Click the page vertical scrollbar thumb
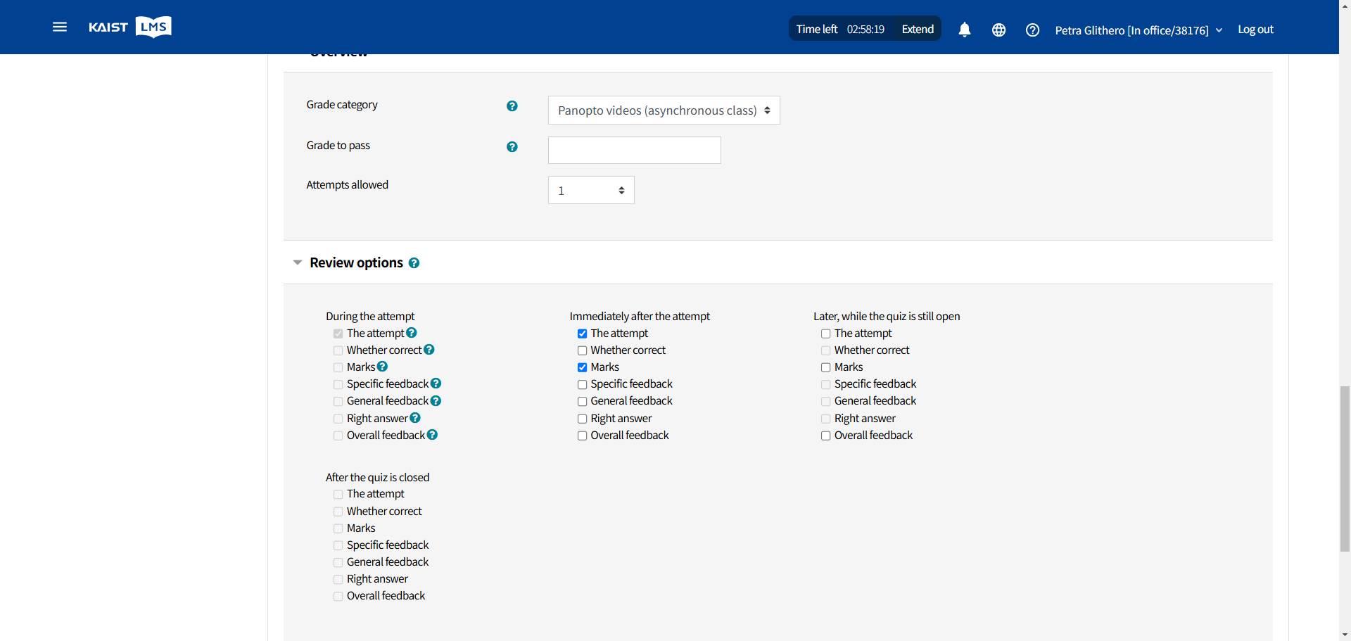Viewport: 1351px width, 641px height. tap(1345, 469)
